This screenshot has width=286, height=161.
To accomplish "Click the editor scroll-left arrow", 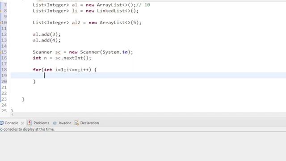I will pos(12,114).
